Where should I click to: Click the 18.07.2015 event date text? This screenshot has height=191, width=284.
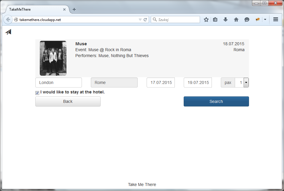point(234,44)
